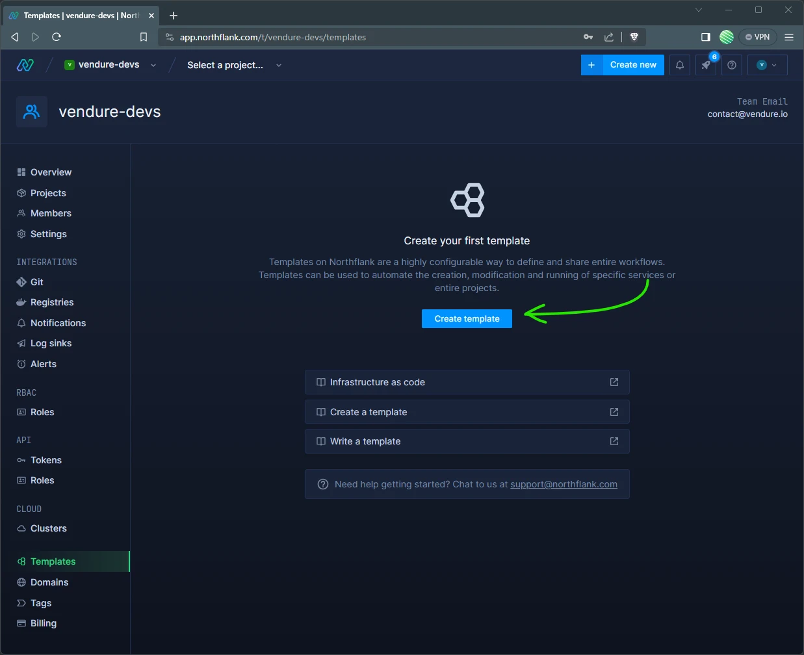Screen dimensions: 804x655
Task: Email support@northflank.com for help
Action: (563, 484)
